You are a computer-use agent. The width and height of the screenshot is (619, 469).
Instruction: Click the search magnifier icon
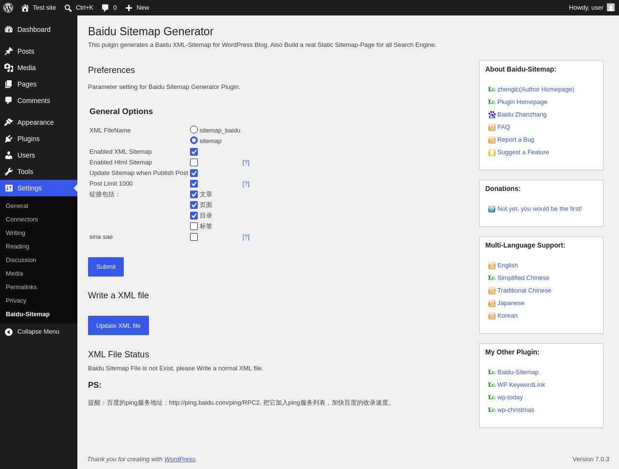pos(68,8)
